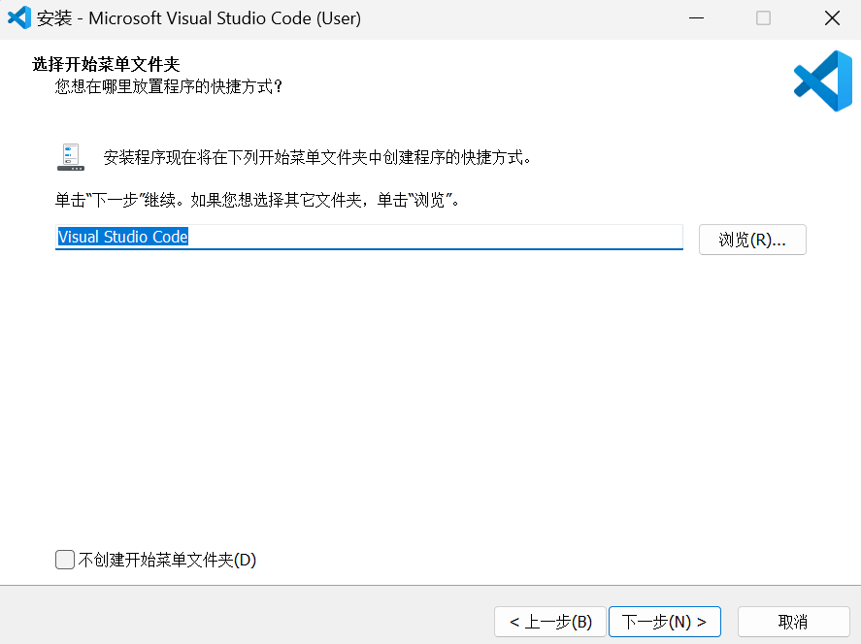Click the 浏览(R)... button
Image resolution: width=861 pixels, height=644 pixels.
point(752,240)
